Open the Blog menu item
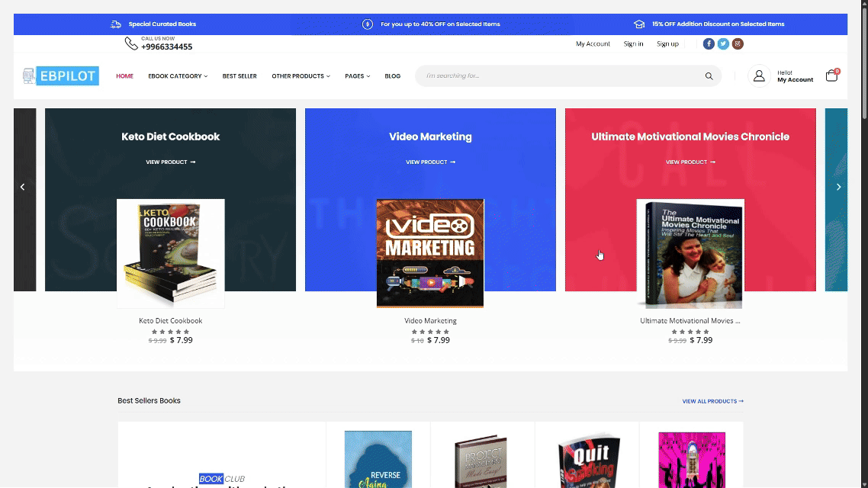Screen dimensions: 868x488 [393, 75]
